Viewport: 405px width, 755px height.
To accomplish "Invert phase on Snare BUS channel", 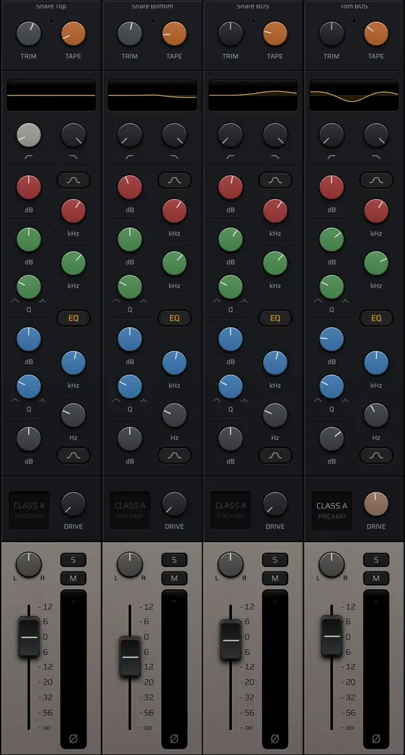I will (275, 738).
